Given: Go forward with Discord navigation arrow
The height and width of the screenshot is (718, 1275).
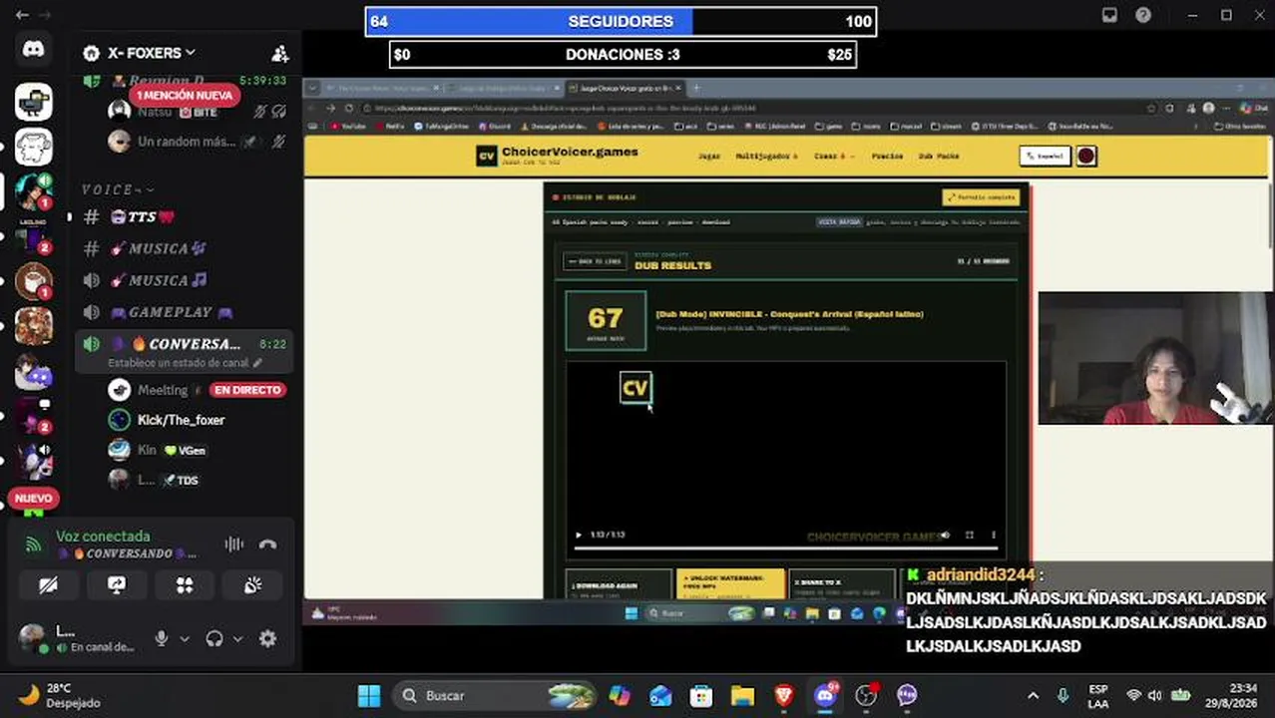Looking at the screenshot, I should (45, 15).
